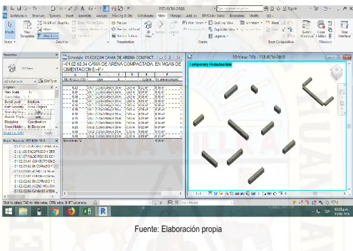Viewport: 353px width, 251px height.
Task: Click the Revit application 'R' button
Action: [x=5, y=8]
